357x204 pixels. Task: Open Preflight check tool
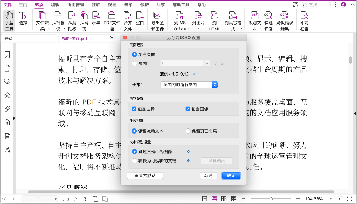click(x=304, y=21)
